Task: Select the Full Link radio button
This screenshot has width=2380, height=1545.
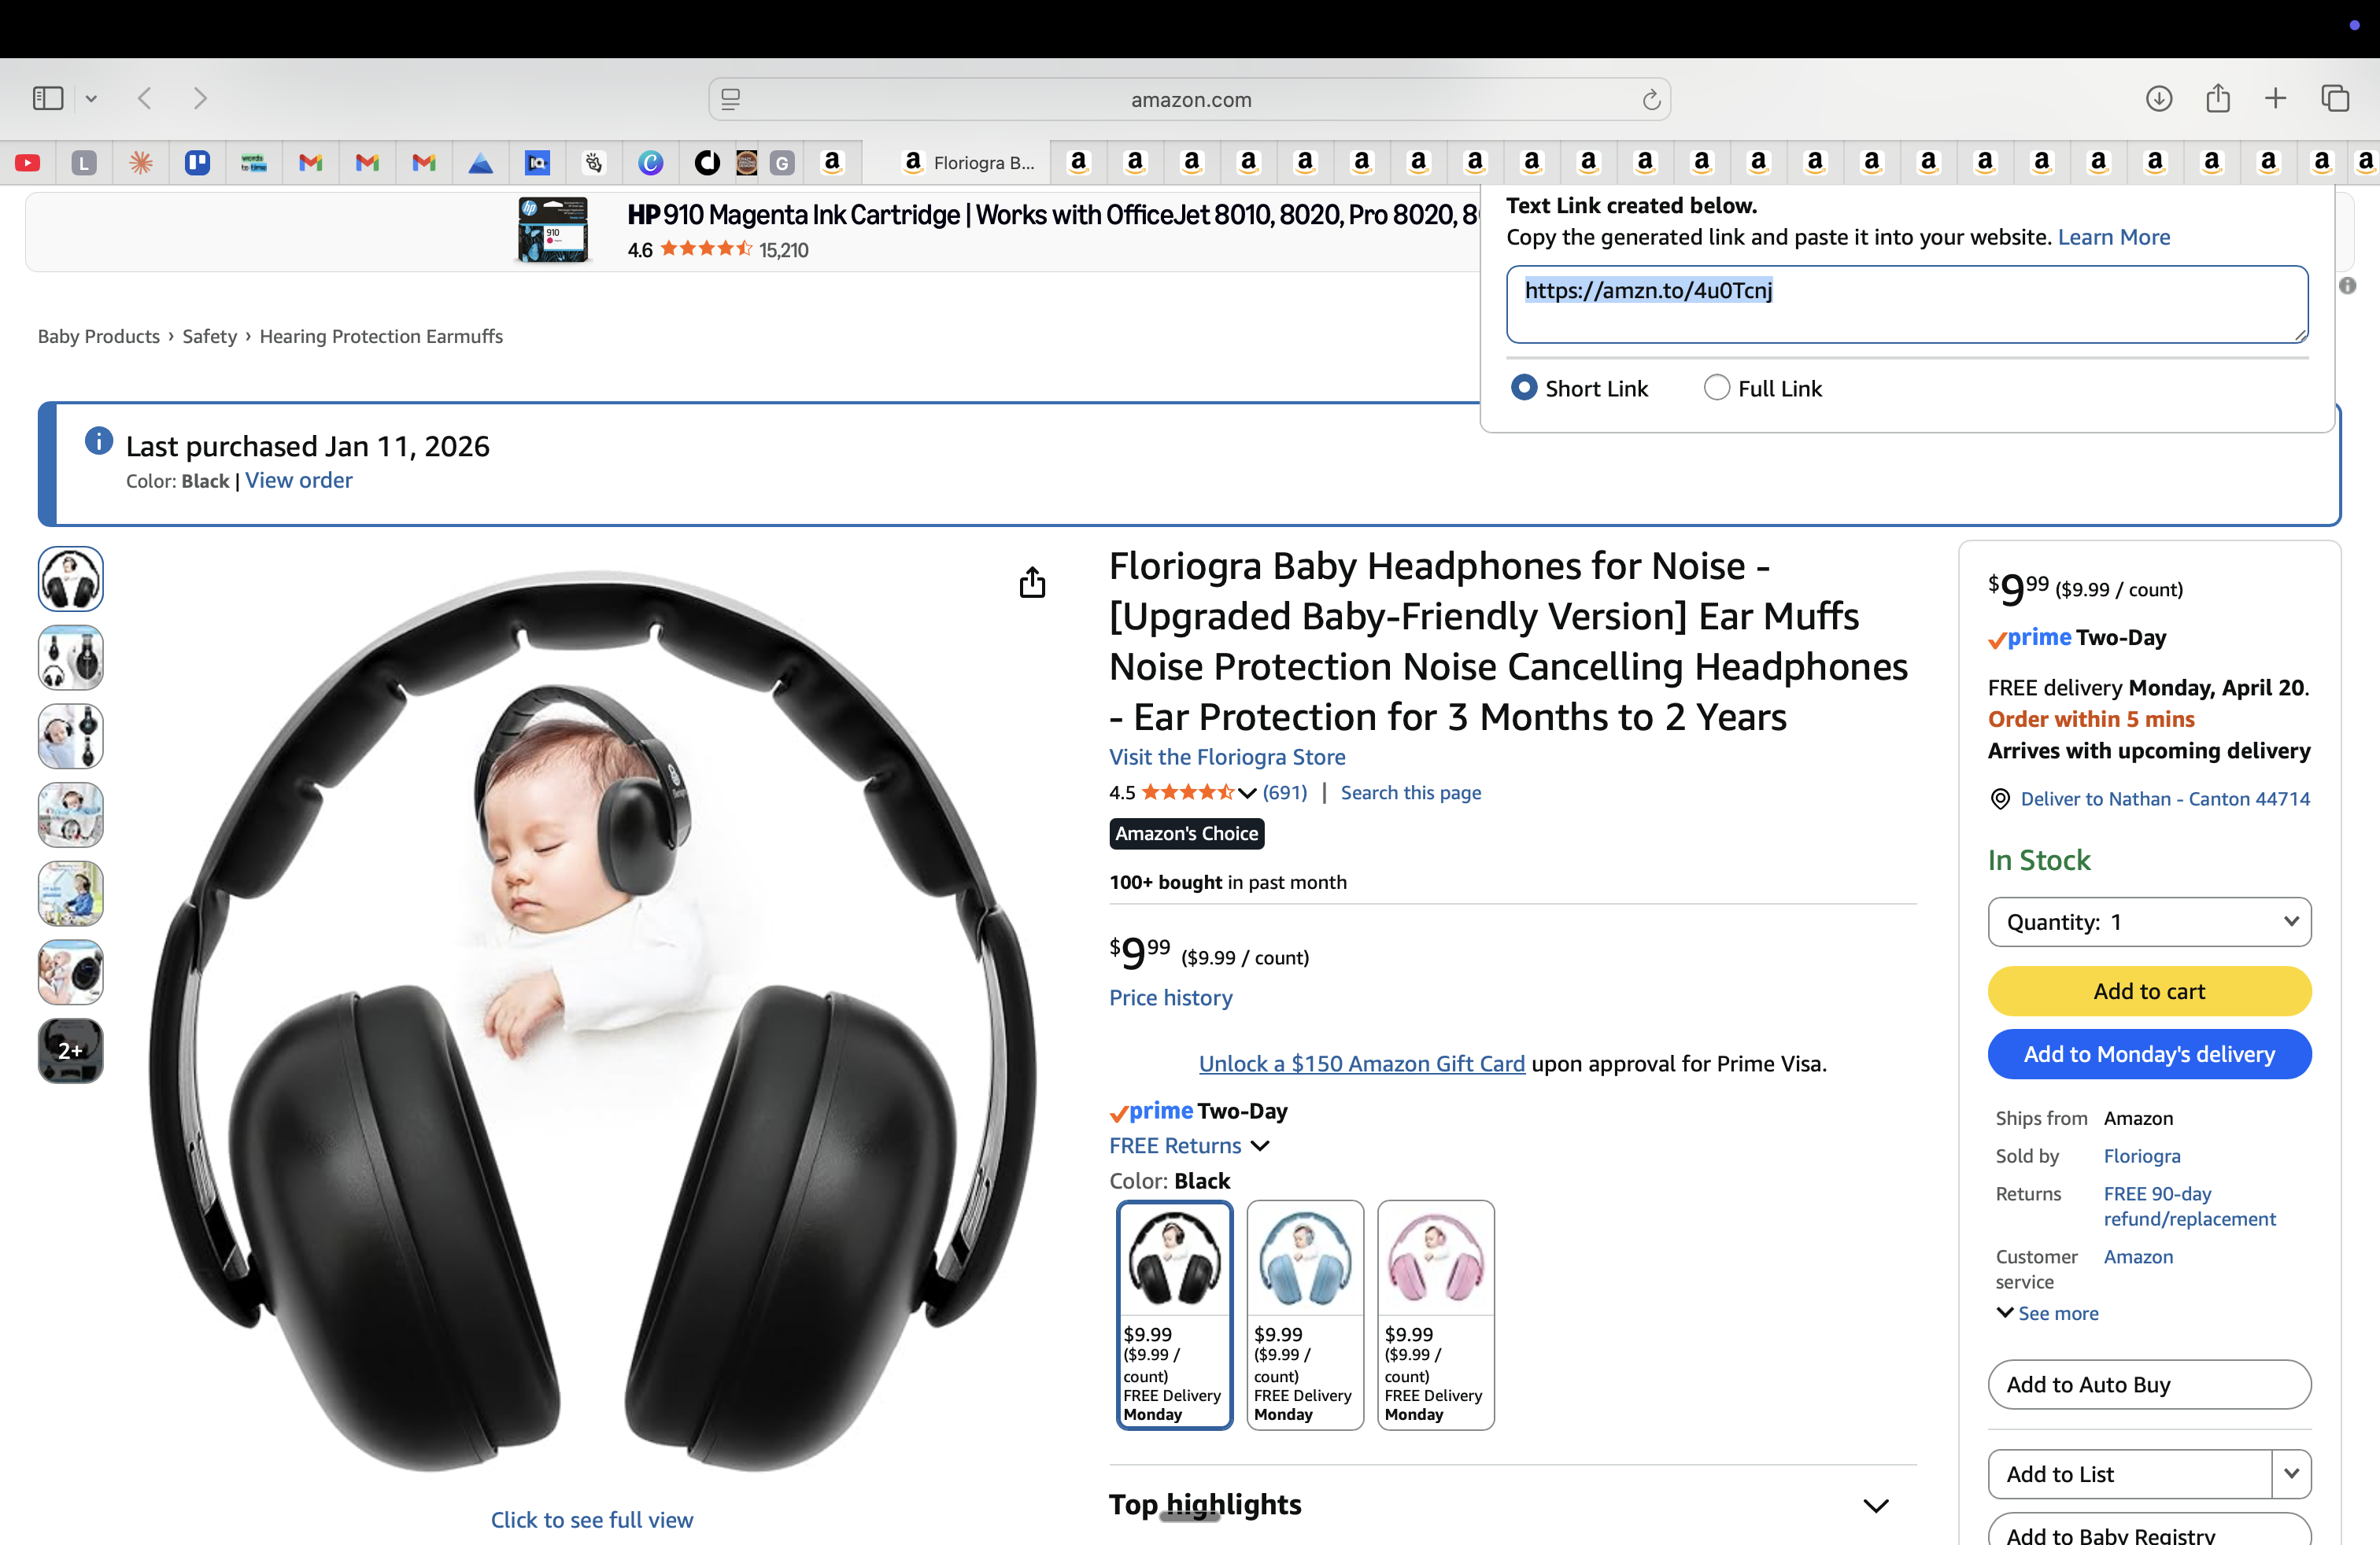Action: pyautogui.click(x=1716, y=388)
